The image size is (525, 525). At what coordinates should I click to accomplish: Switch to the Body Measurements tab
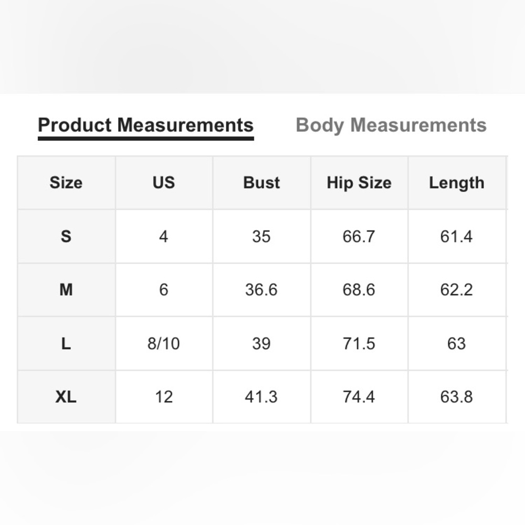click(x=391, y=125)
